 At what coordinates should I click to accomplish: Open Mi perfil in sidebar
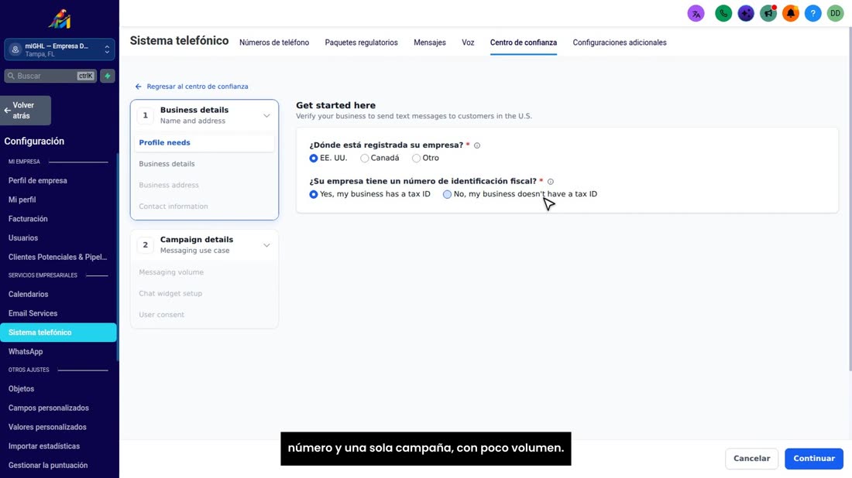(x=22, y=200)
